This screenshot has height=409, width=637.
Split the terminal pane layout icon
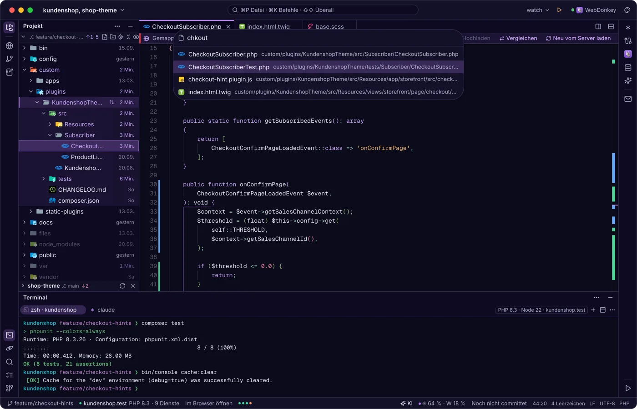[x=603, y=310]
